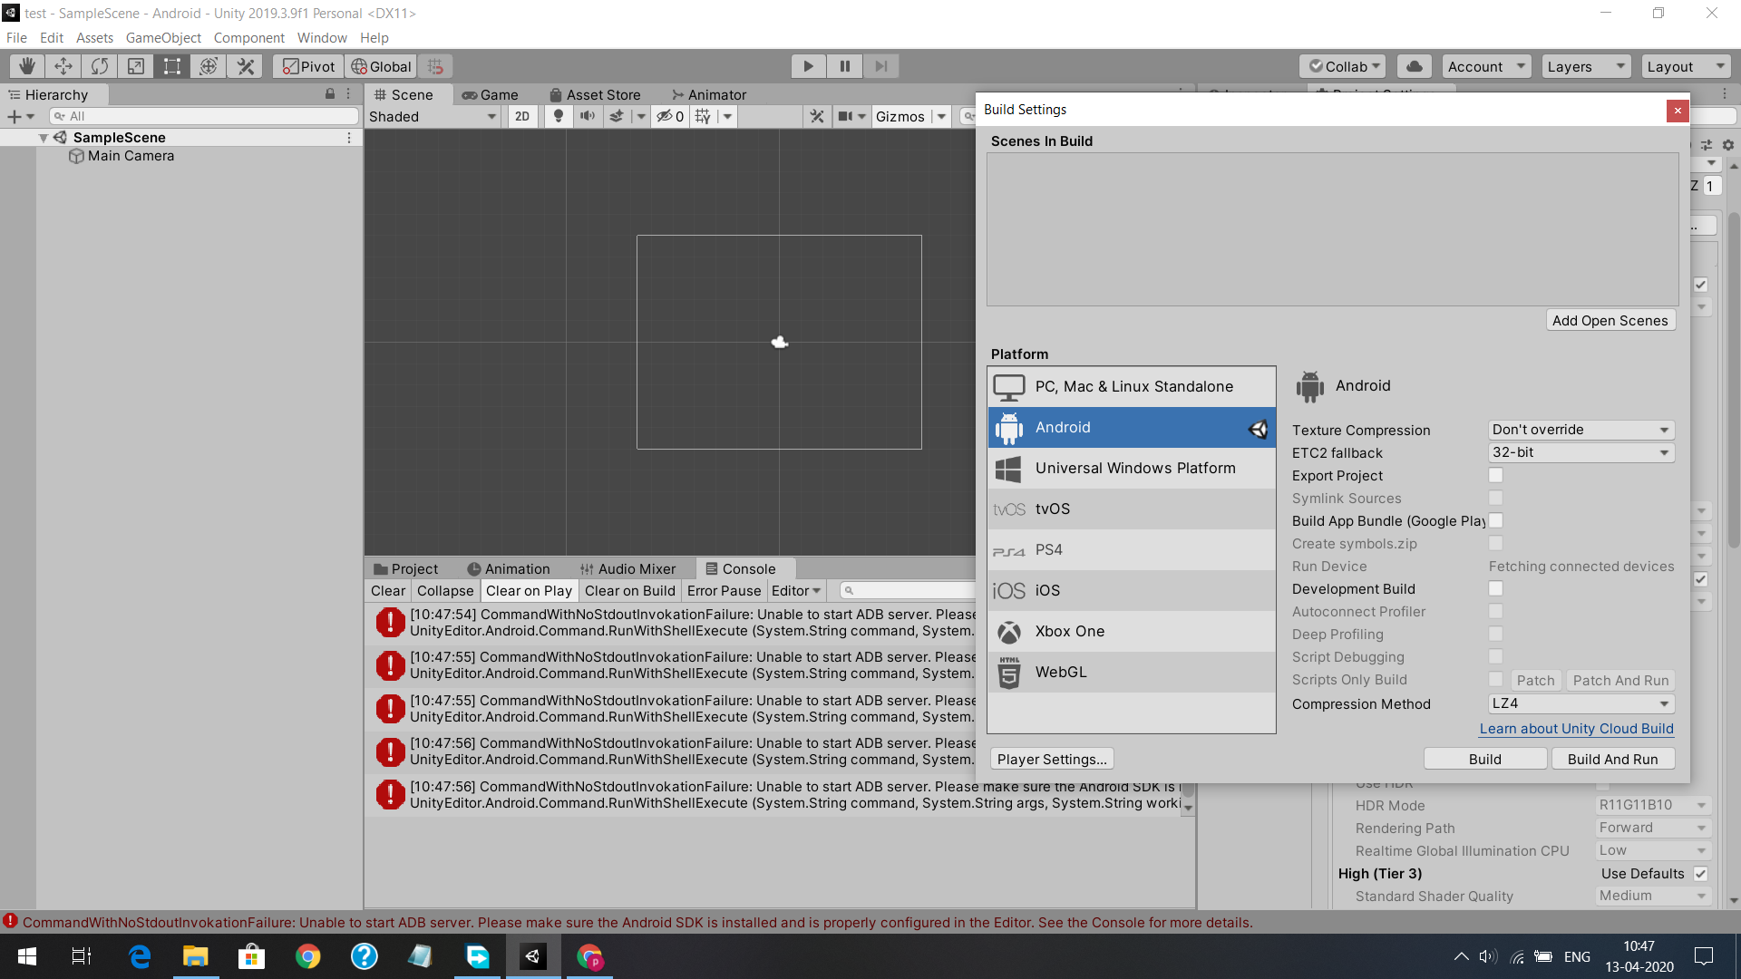Expand the Compression Method LZ4 dropdown
Image resolution: width=1741 pixels, height=979 pixels.
1581,703
